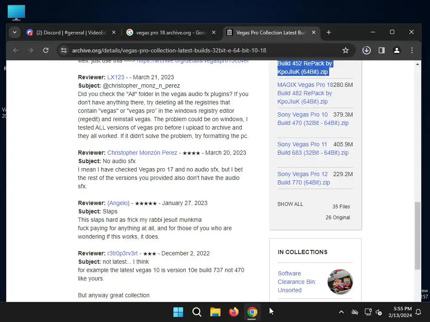Download Sony Vegas Pro 11 Build 683 zip
This screenshot has height=322, width=430.
click(x=313, y=148)
